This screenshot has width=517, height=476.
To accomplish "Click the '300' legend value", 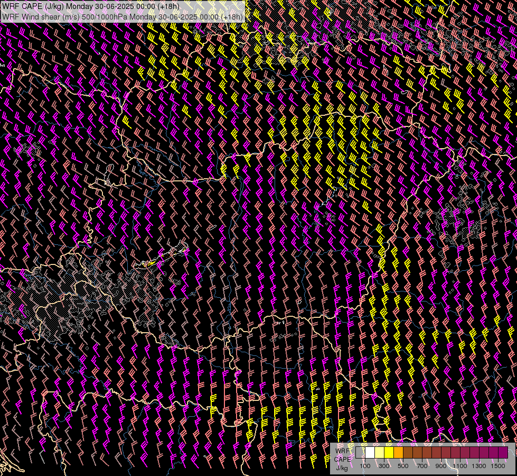I will click(x=384, y=466).
